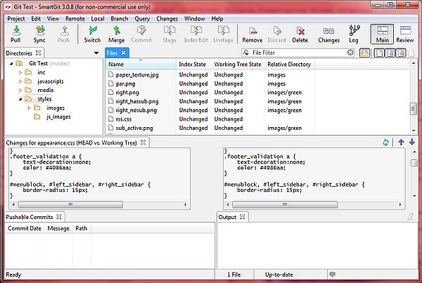Collapse the Git Test root node

click(11, 64)
